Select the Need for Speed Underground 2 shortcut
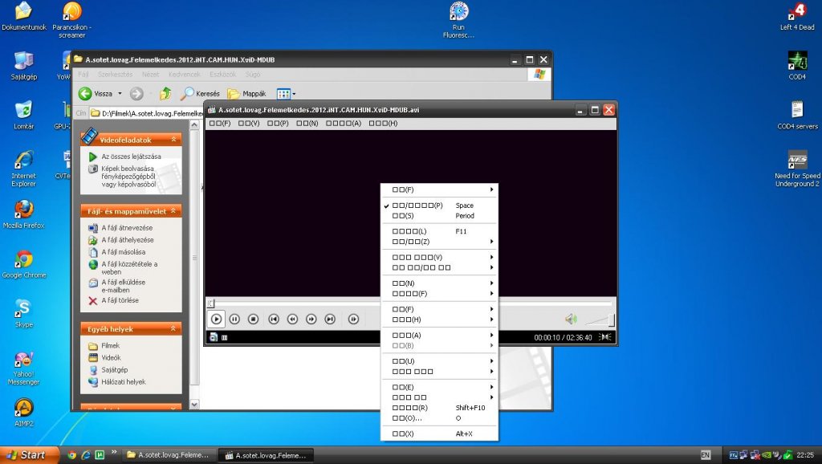 tap(797, 169)
